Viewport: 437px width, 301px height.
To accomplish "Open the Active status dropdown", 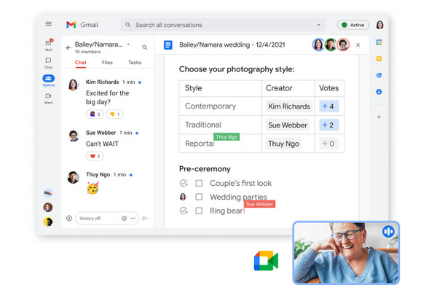I will click(x=353, y=25).
